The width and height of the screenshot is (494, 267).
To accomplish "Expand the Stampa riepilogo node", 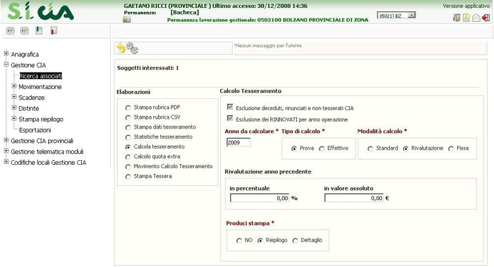I will tap(14, 119).
